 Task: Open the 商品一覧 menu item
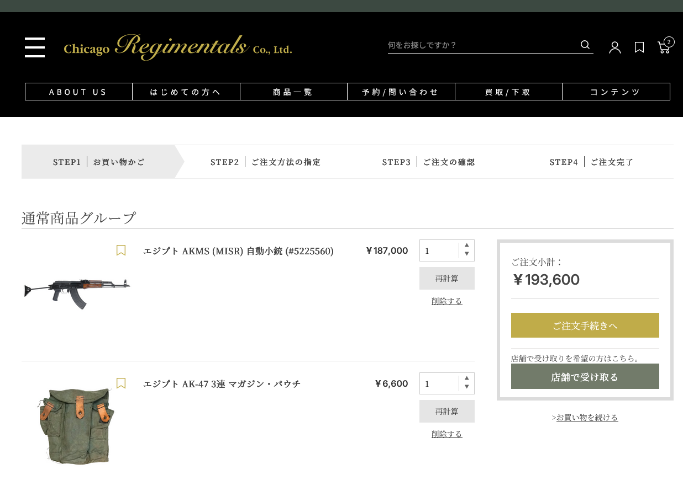tap(293, 92)
